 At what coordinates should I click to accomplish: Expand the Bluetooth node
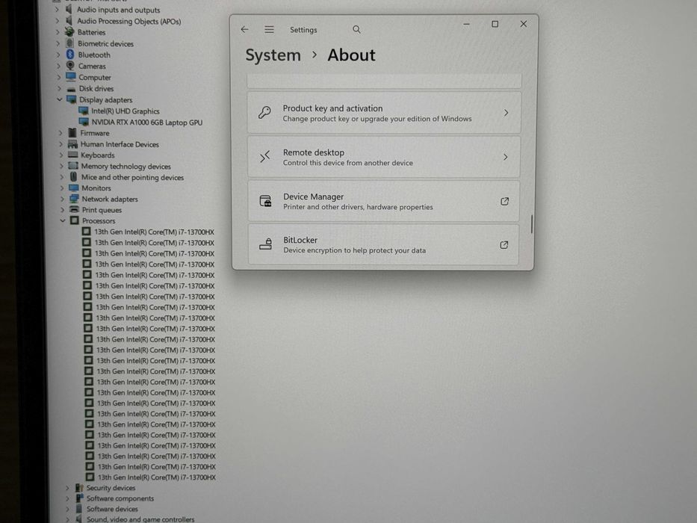58,55
